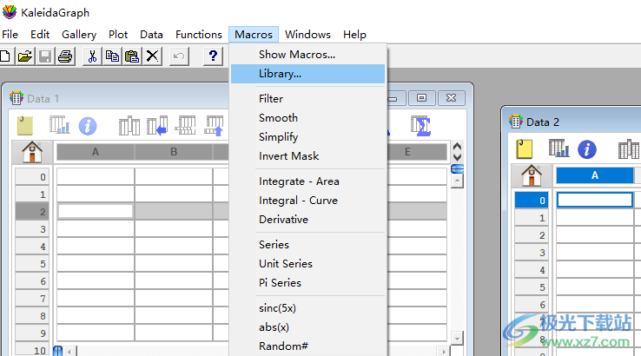Select the Smooth macro
This screenshot has width=641, height=356.
pos(278,118)
